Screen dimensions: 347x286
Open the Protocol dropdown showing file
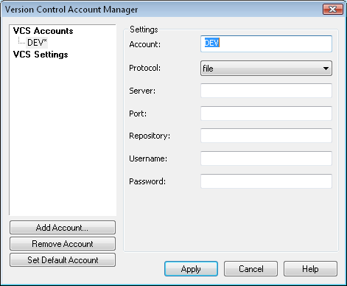(266, 69)
